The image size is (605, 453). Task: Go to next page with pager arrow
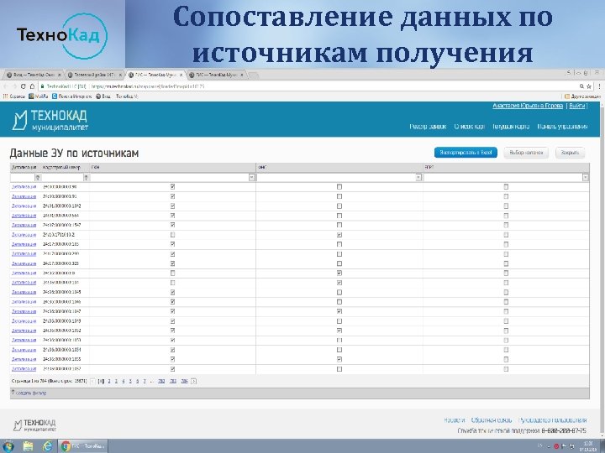(x=194, y=381)
